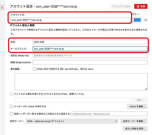Open 送信サーバーを編集 dialog
The image size is (152, 135).
[x=134, y=121]
